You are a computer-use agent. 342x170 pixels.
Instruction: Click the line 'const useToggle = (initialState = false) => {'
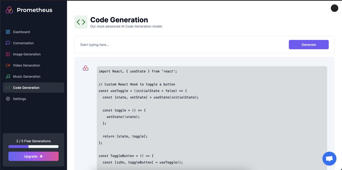pos(143,91)
